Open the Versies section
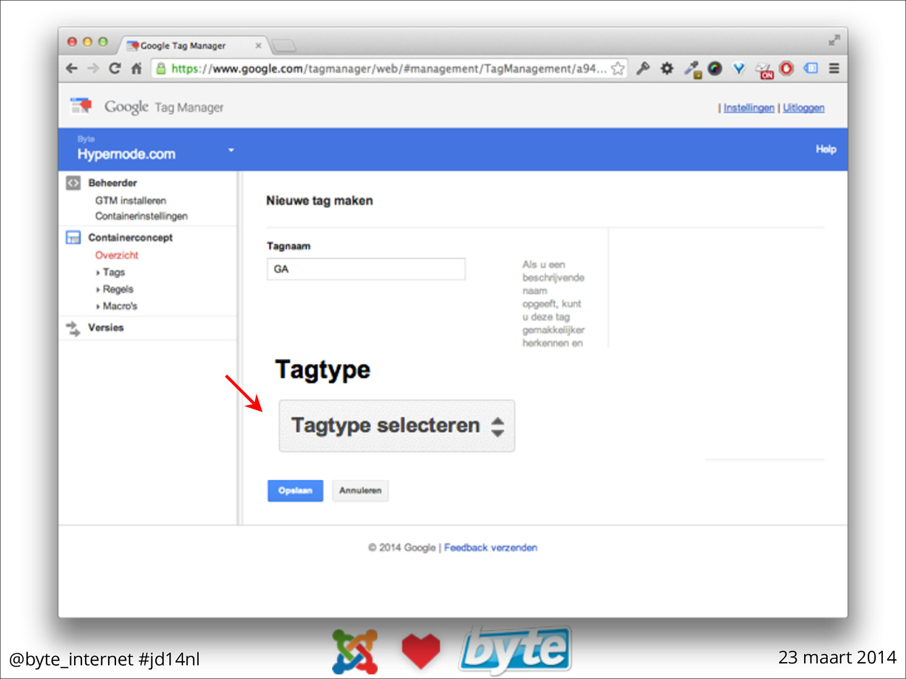906x679 pixels. [x=106, y=328]
